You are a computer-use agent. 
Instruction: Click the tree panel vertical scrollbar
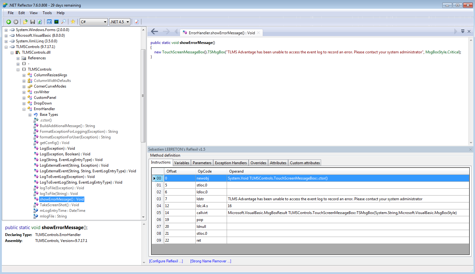pos(143,96)
